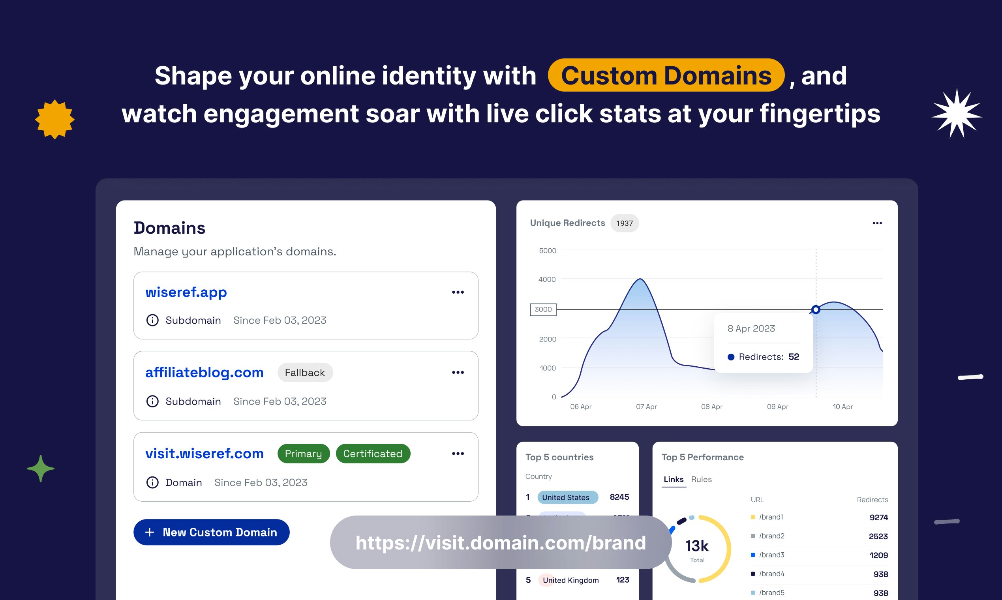
Task: Switch to the Links tab
Action: point(673,479)
